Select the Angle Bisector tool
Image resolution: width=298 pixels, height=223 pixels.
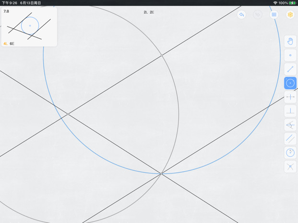pyautogui.click(x=290, y=125)
